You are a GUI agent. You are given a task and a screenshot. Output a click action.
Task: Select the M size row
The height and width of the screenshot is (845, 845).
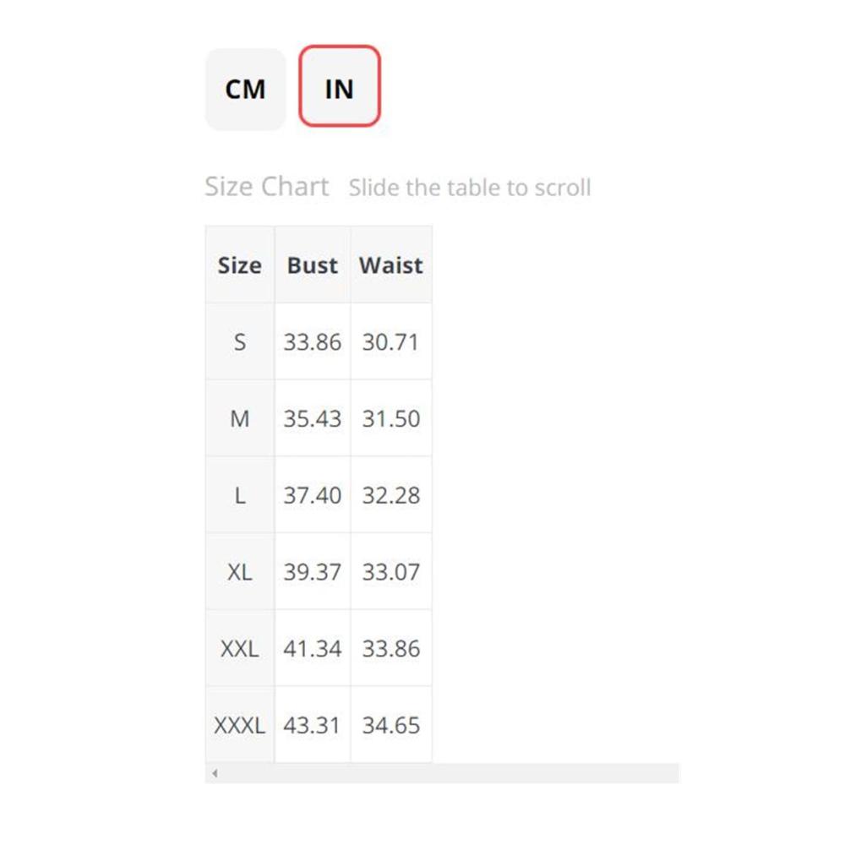pos(319,418)
